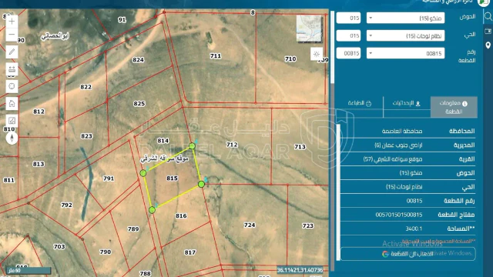Zoom out the map with minus icon

pyautogui.click(x=12, y=34)
